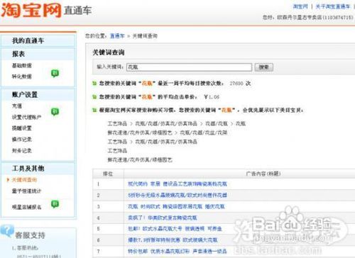Click the 搜索 button
Viewport: 355px width, 258px height.
(x=264, y=67)
